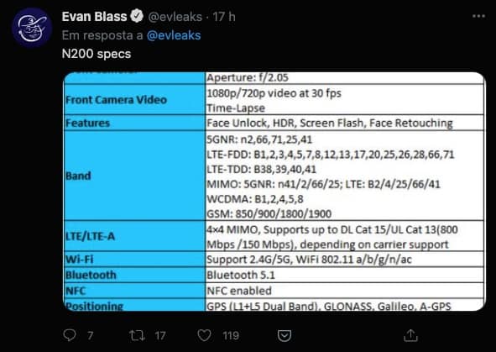Click the retweet count 17
The image size is (496, 352).
[160, 335]
